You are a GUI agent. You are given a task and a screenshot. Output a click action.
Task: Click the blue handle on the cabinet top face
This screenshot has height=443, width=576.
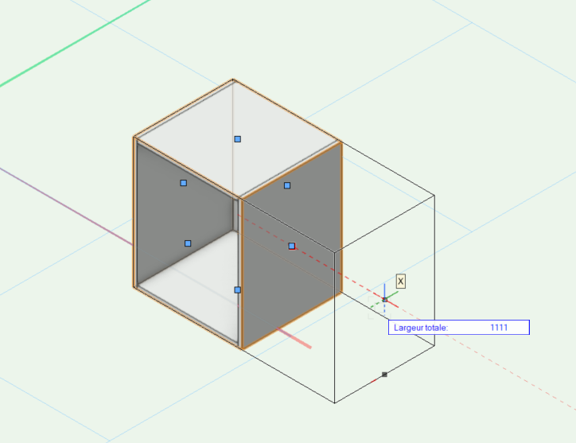[237, 139]
